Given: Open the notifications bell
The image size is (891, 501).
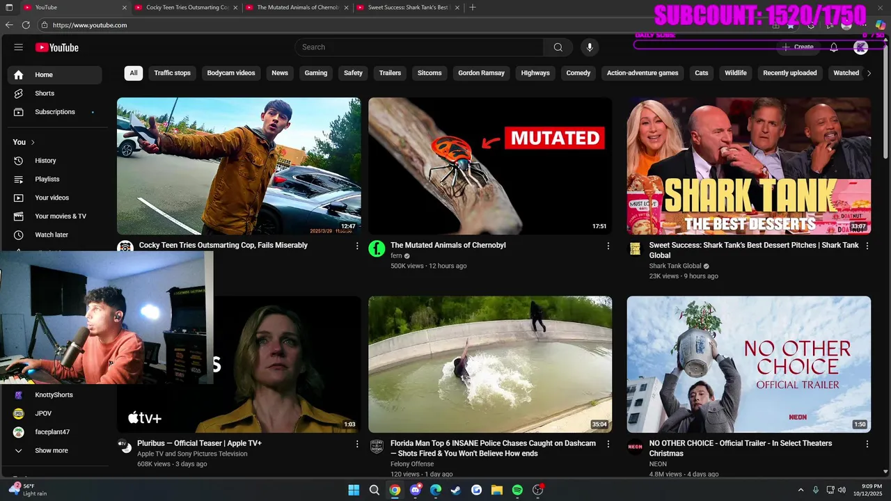Looking at the screenshot, I should coord(834,47).
